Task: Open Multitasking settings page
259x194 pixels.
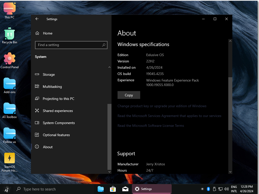Action: 52,87
